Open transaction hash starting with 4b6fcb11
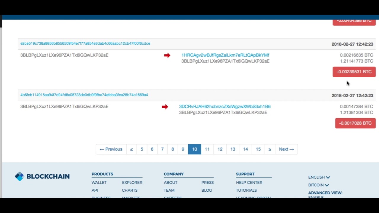 point(84,95)
